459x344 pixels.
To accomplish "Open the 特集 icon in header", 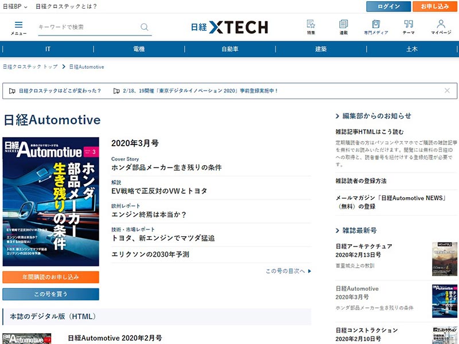I will coord(311,27).
